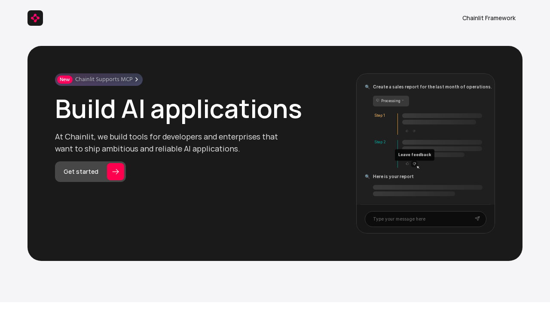Screen dimensions: 550x309
Task: Click the spinner icon in Processing chip
Action: click(378, 100)
